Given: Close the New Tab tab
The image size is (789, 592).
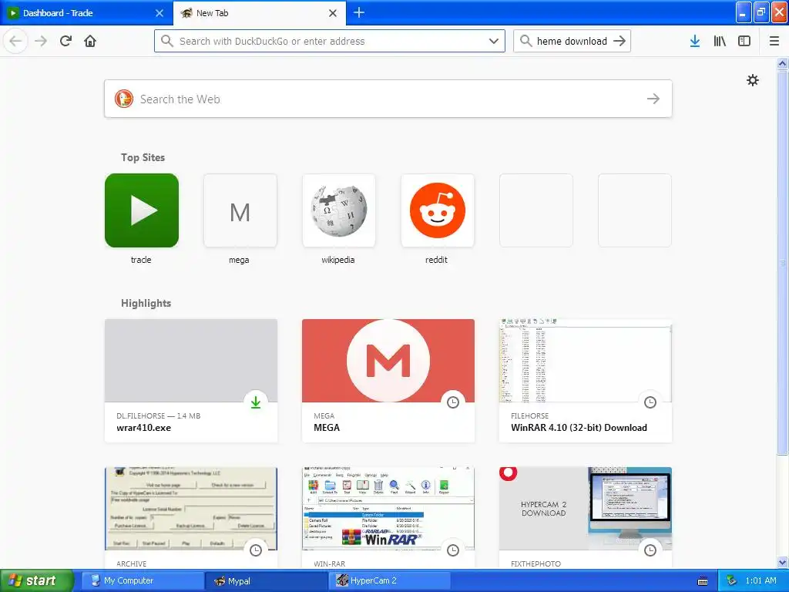Looking at the screenshot, I should (333, 13).
